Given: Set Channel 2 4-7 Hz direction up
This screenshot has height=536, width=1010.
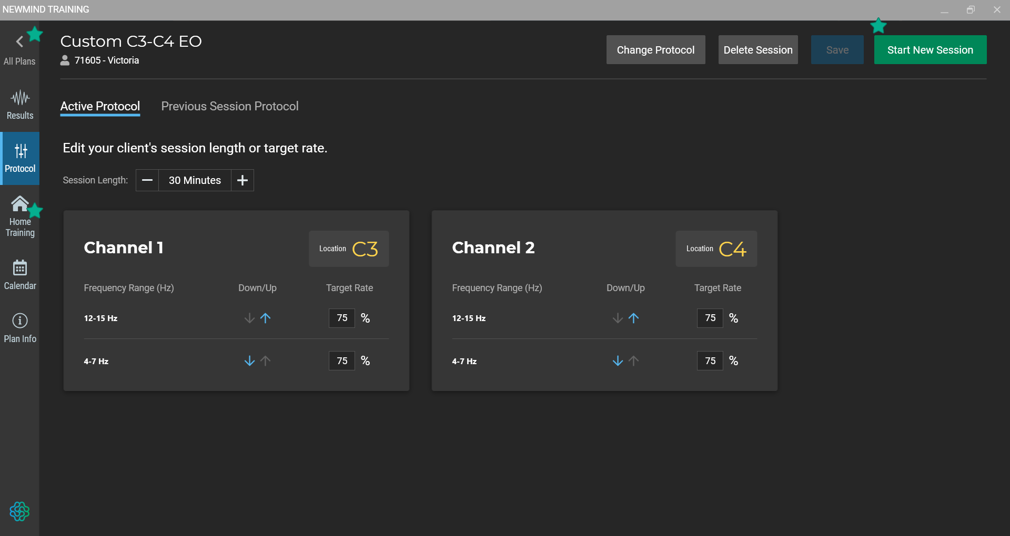Looking at the screenshot, I should (634, 361).
